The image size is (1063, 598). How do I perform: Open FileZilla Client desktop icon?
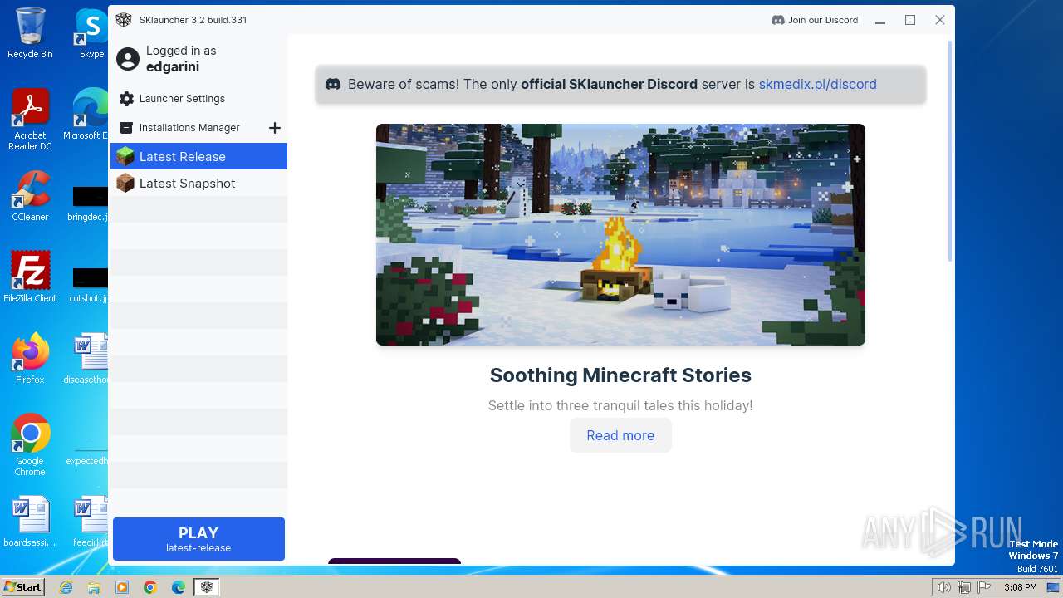click(30, 277)
